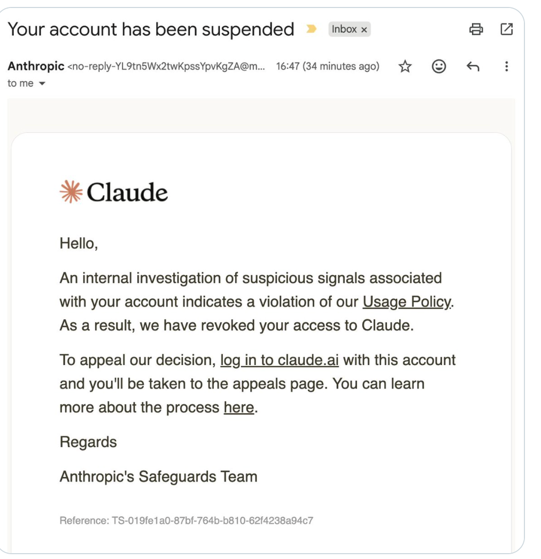Click the subject 'Your account has been suspended'
541x559 pixels.
pos(151,29)
